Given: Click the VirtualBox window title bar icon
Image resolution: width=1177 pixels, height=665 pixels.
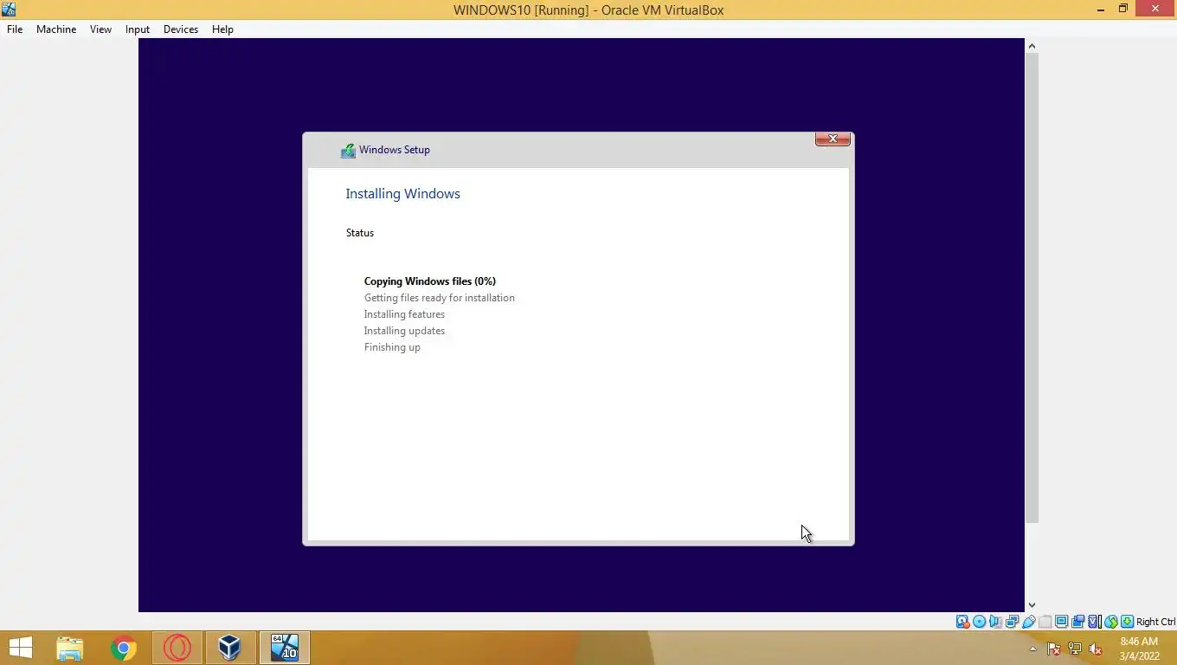Looking at the screenshot, I should (9, 10).
